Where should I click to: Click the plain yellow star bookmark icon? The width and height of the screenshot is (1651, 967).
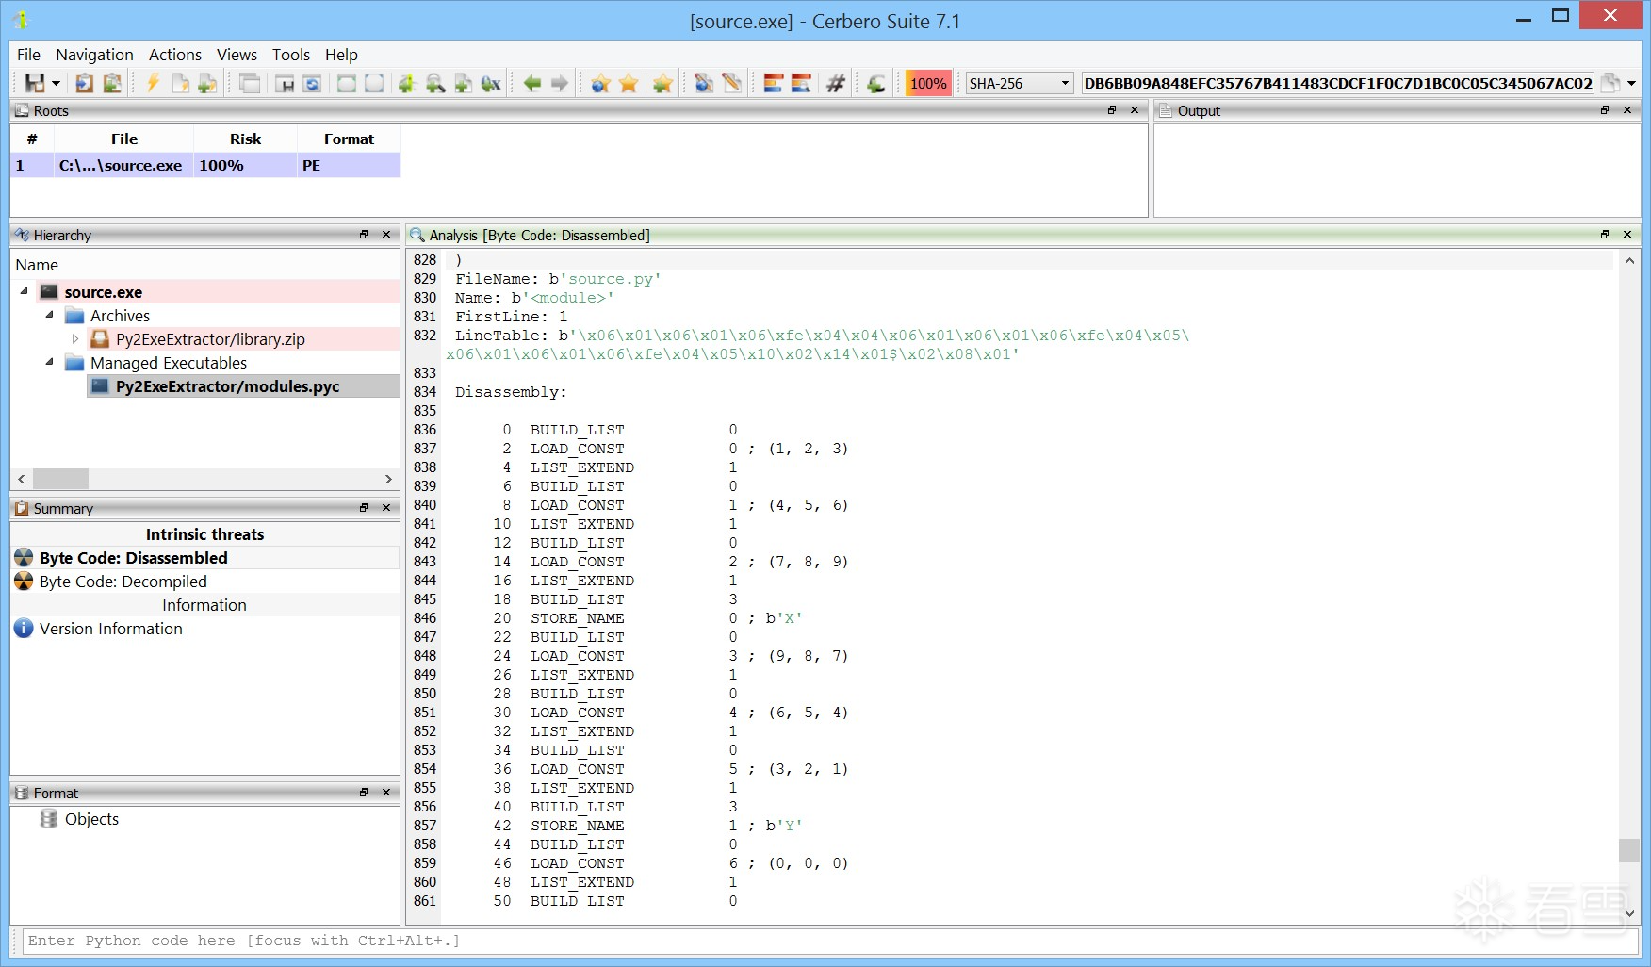(629, 84)
